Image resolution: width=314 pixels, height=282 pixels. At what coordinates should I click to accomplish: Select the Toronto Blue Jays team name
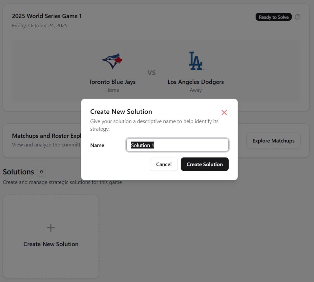tap(112, 82)
